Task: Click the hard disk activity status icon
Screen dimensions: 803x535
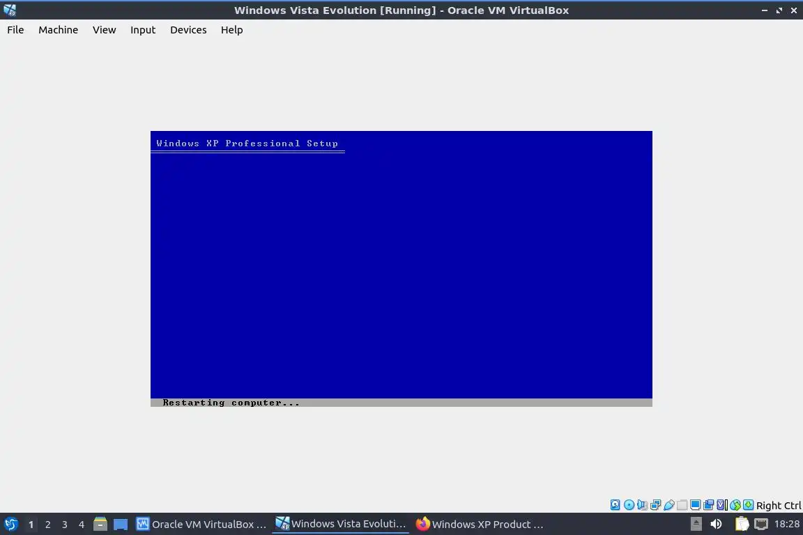Action: pyautogui.click(x=615, y=505)
